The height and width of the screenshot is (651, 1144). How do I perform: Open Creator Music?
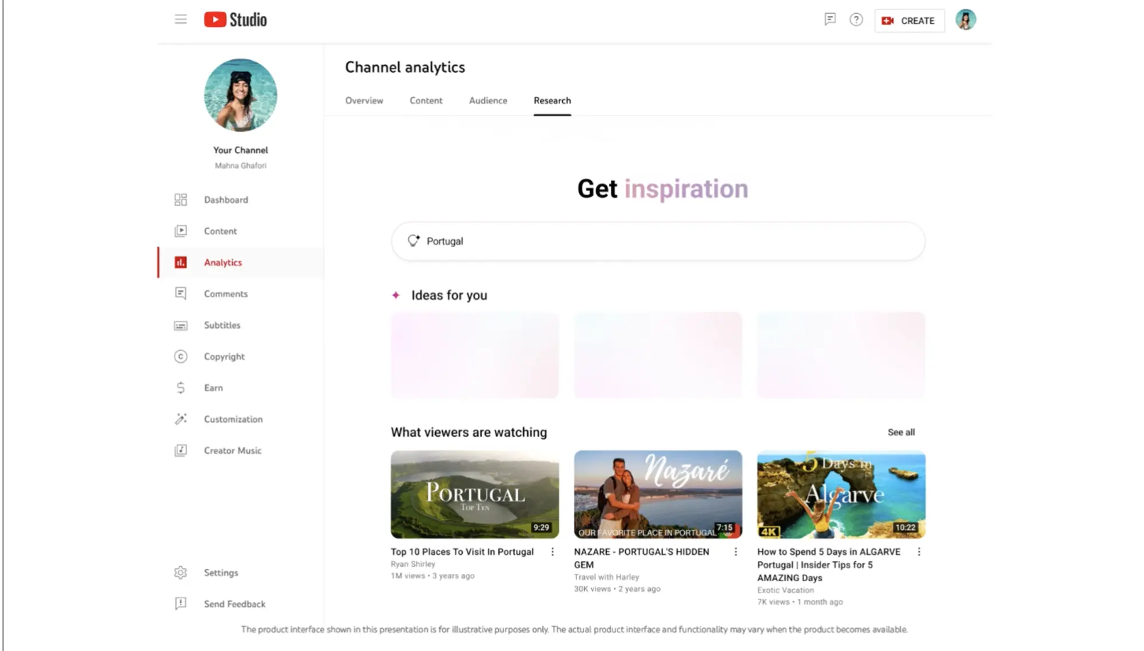232,450
